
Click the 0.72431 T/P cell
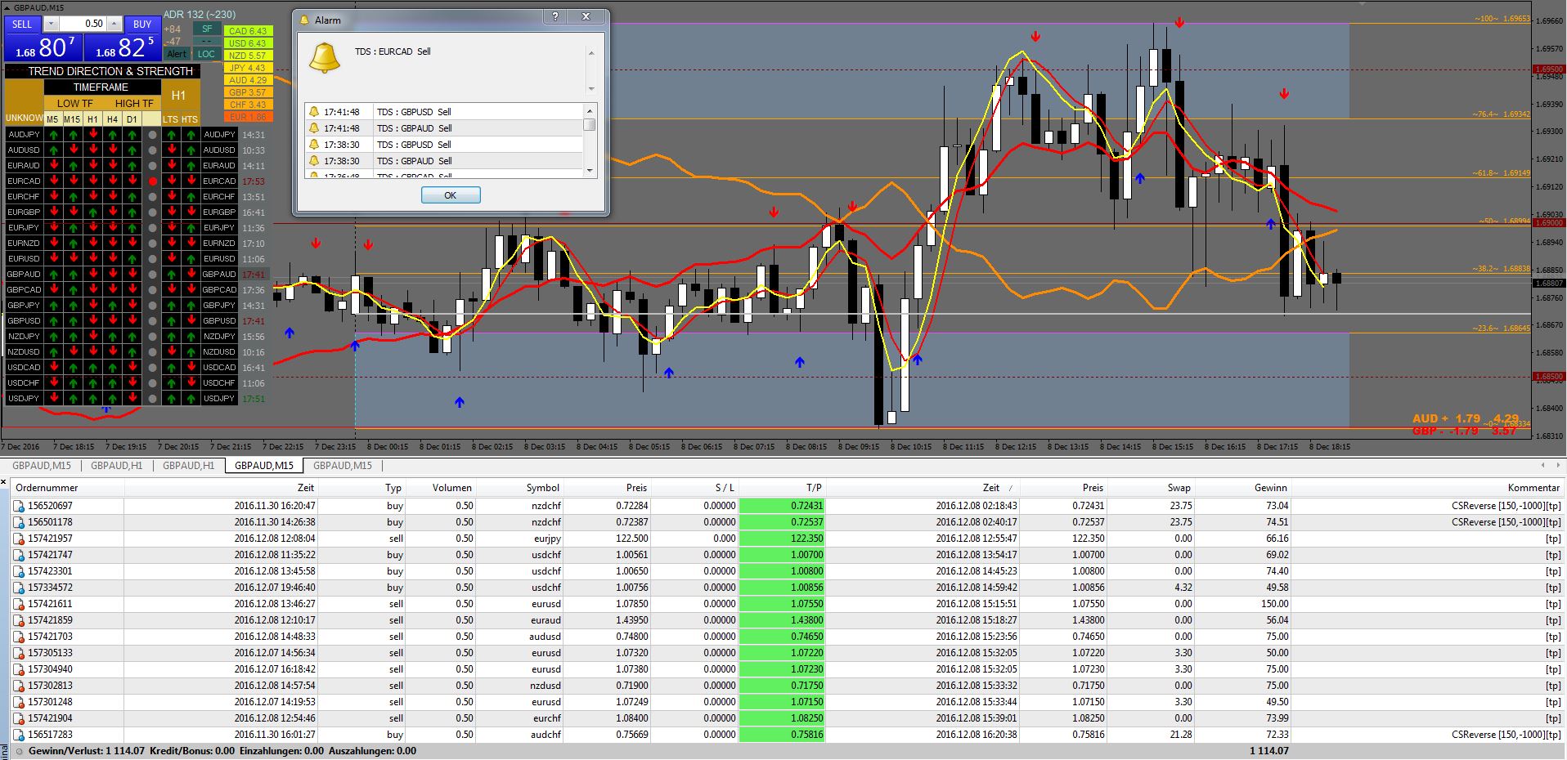(x=781, y=506)
